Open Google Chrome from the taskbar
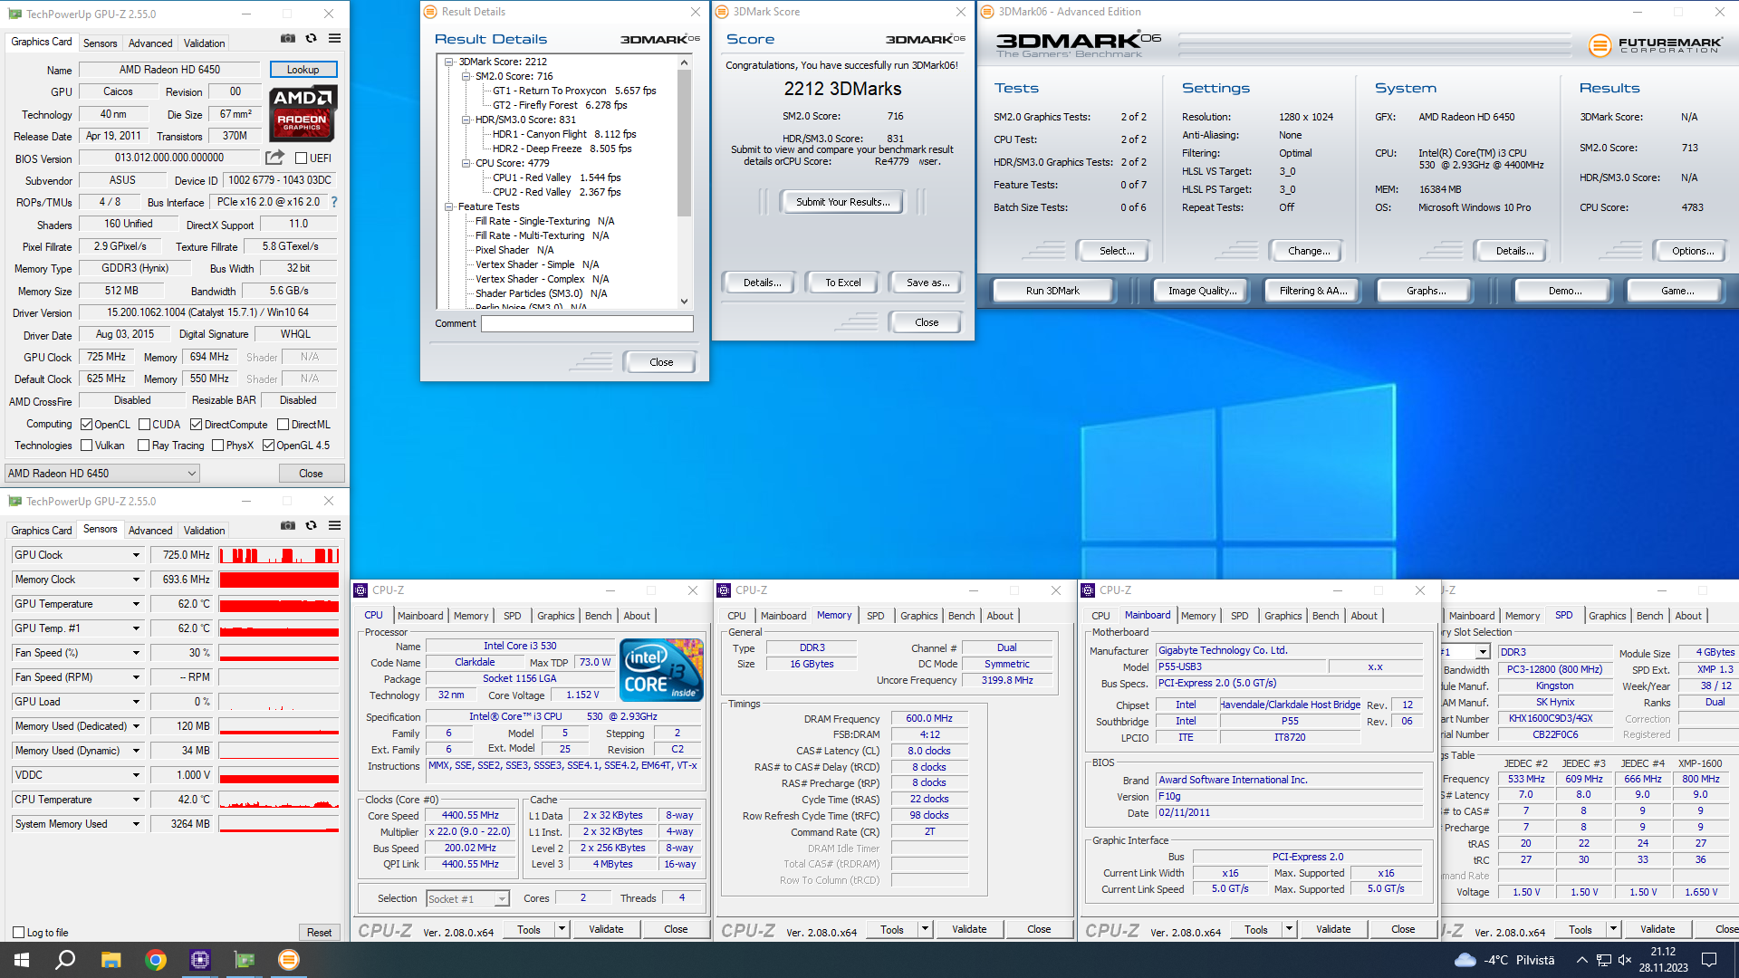Image resolution: width=1739 pixels, height=978 pixels. point(155,960)
